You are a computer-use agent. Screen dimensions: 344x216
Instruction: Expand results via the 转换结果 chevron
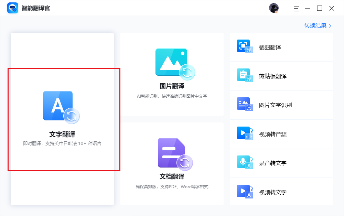click(329, 25)
